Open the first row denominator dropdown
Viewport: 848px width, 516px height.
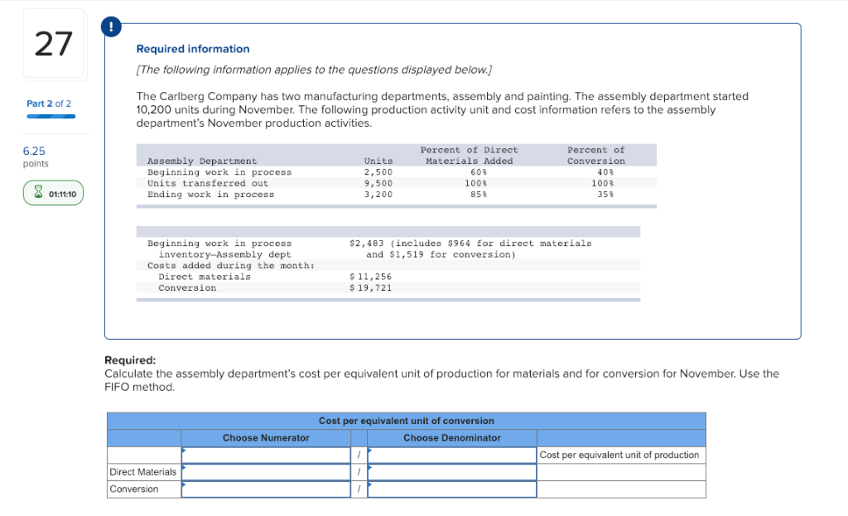point(452,455)
